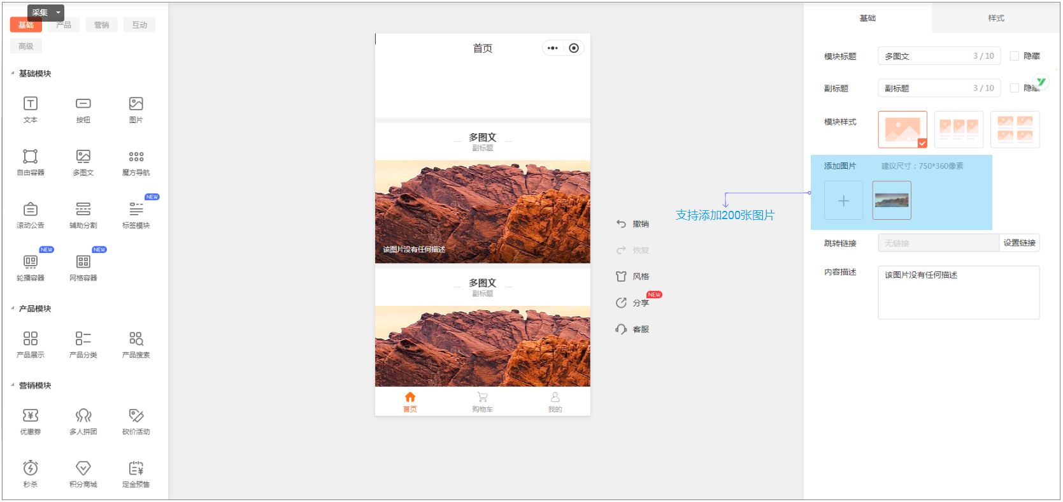The width and height of the screenshot is (1063, 502).
Task: Select the three-column module style
Action: 959,129
